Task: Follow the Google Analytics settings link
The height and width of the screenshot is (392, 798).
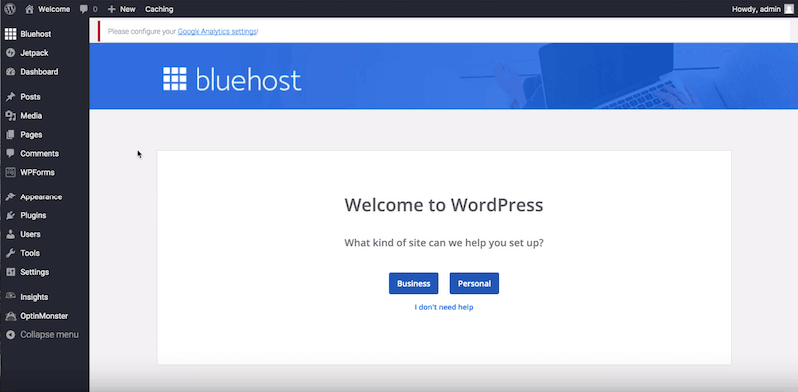Action: 217,32
